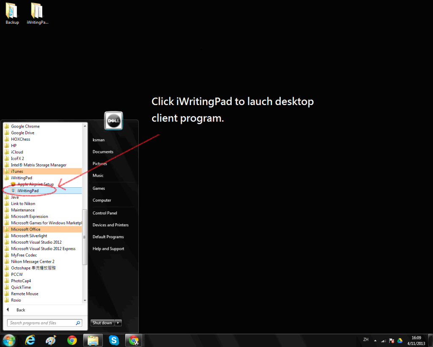Image resolution: width=433 pixels, height=347 pixels.
Task: Expand the MyFree Codec folder
Action: pyautogui.click(x=43, y=255)
